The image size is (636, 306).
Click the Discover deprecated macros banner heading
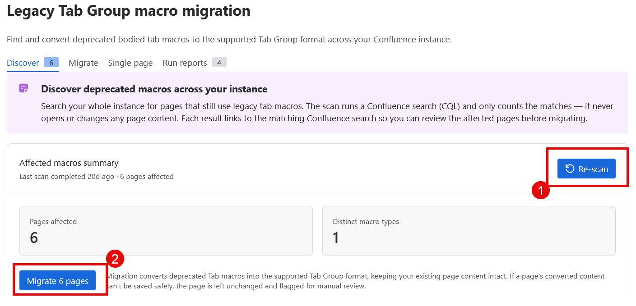[154, 89]
